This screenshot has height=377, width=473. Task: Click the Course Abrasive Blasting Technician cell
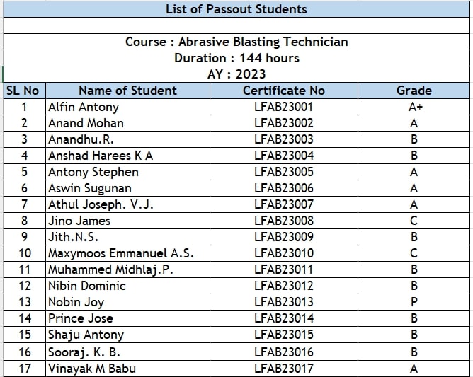(x=236, y=42)
